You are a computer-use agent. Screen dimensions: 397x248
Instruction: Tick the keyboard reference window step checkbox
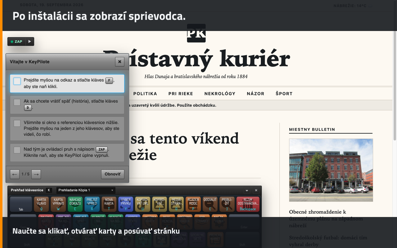17,123
